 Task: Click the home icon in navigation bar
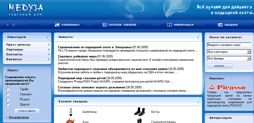tap(7, 25)
